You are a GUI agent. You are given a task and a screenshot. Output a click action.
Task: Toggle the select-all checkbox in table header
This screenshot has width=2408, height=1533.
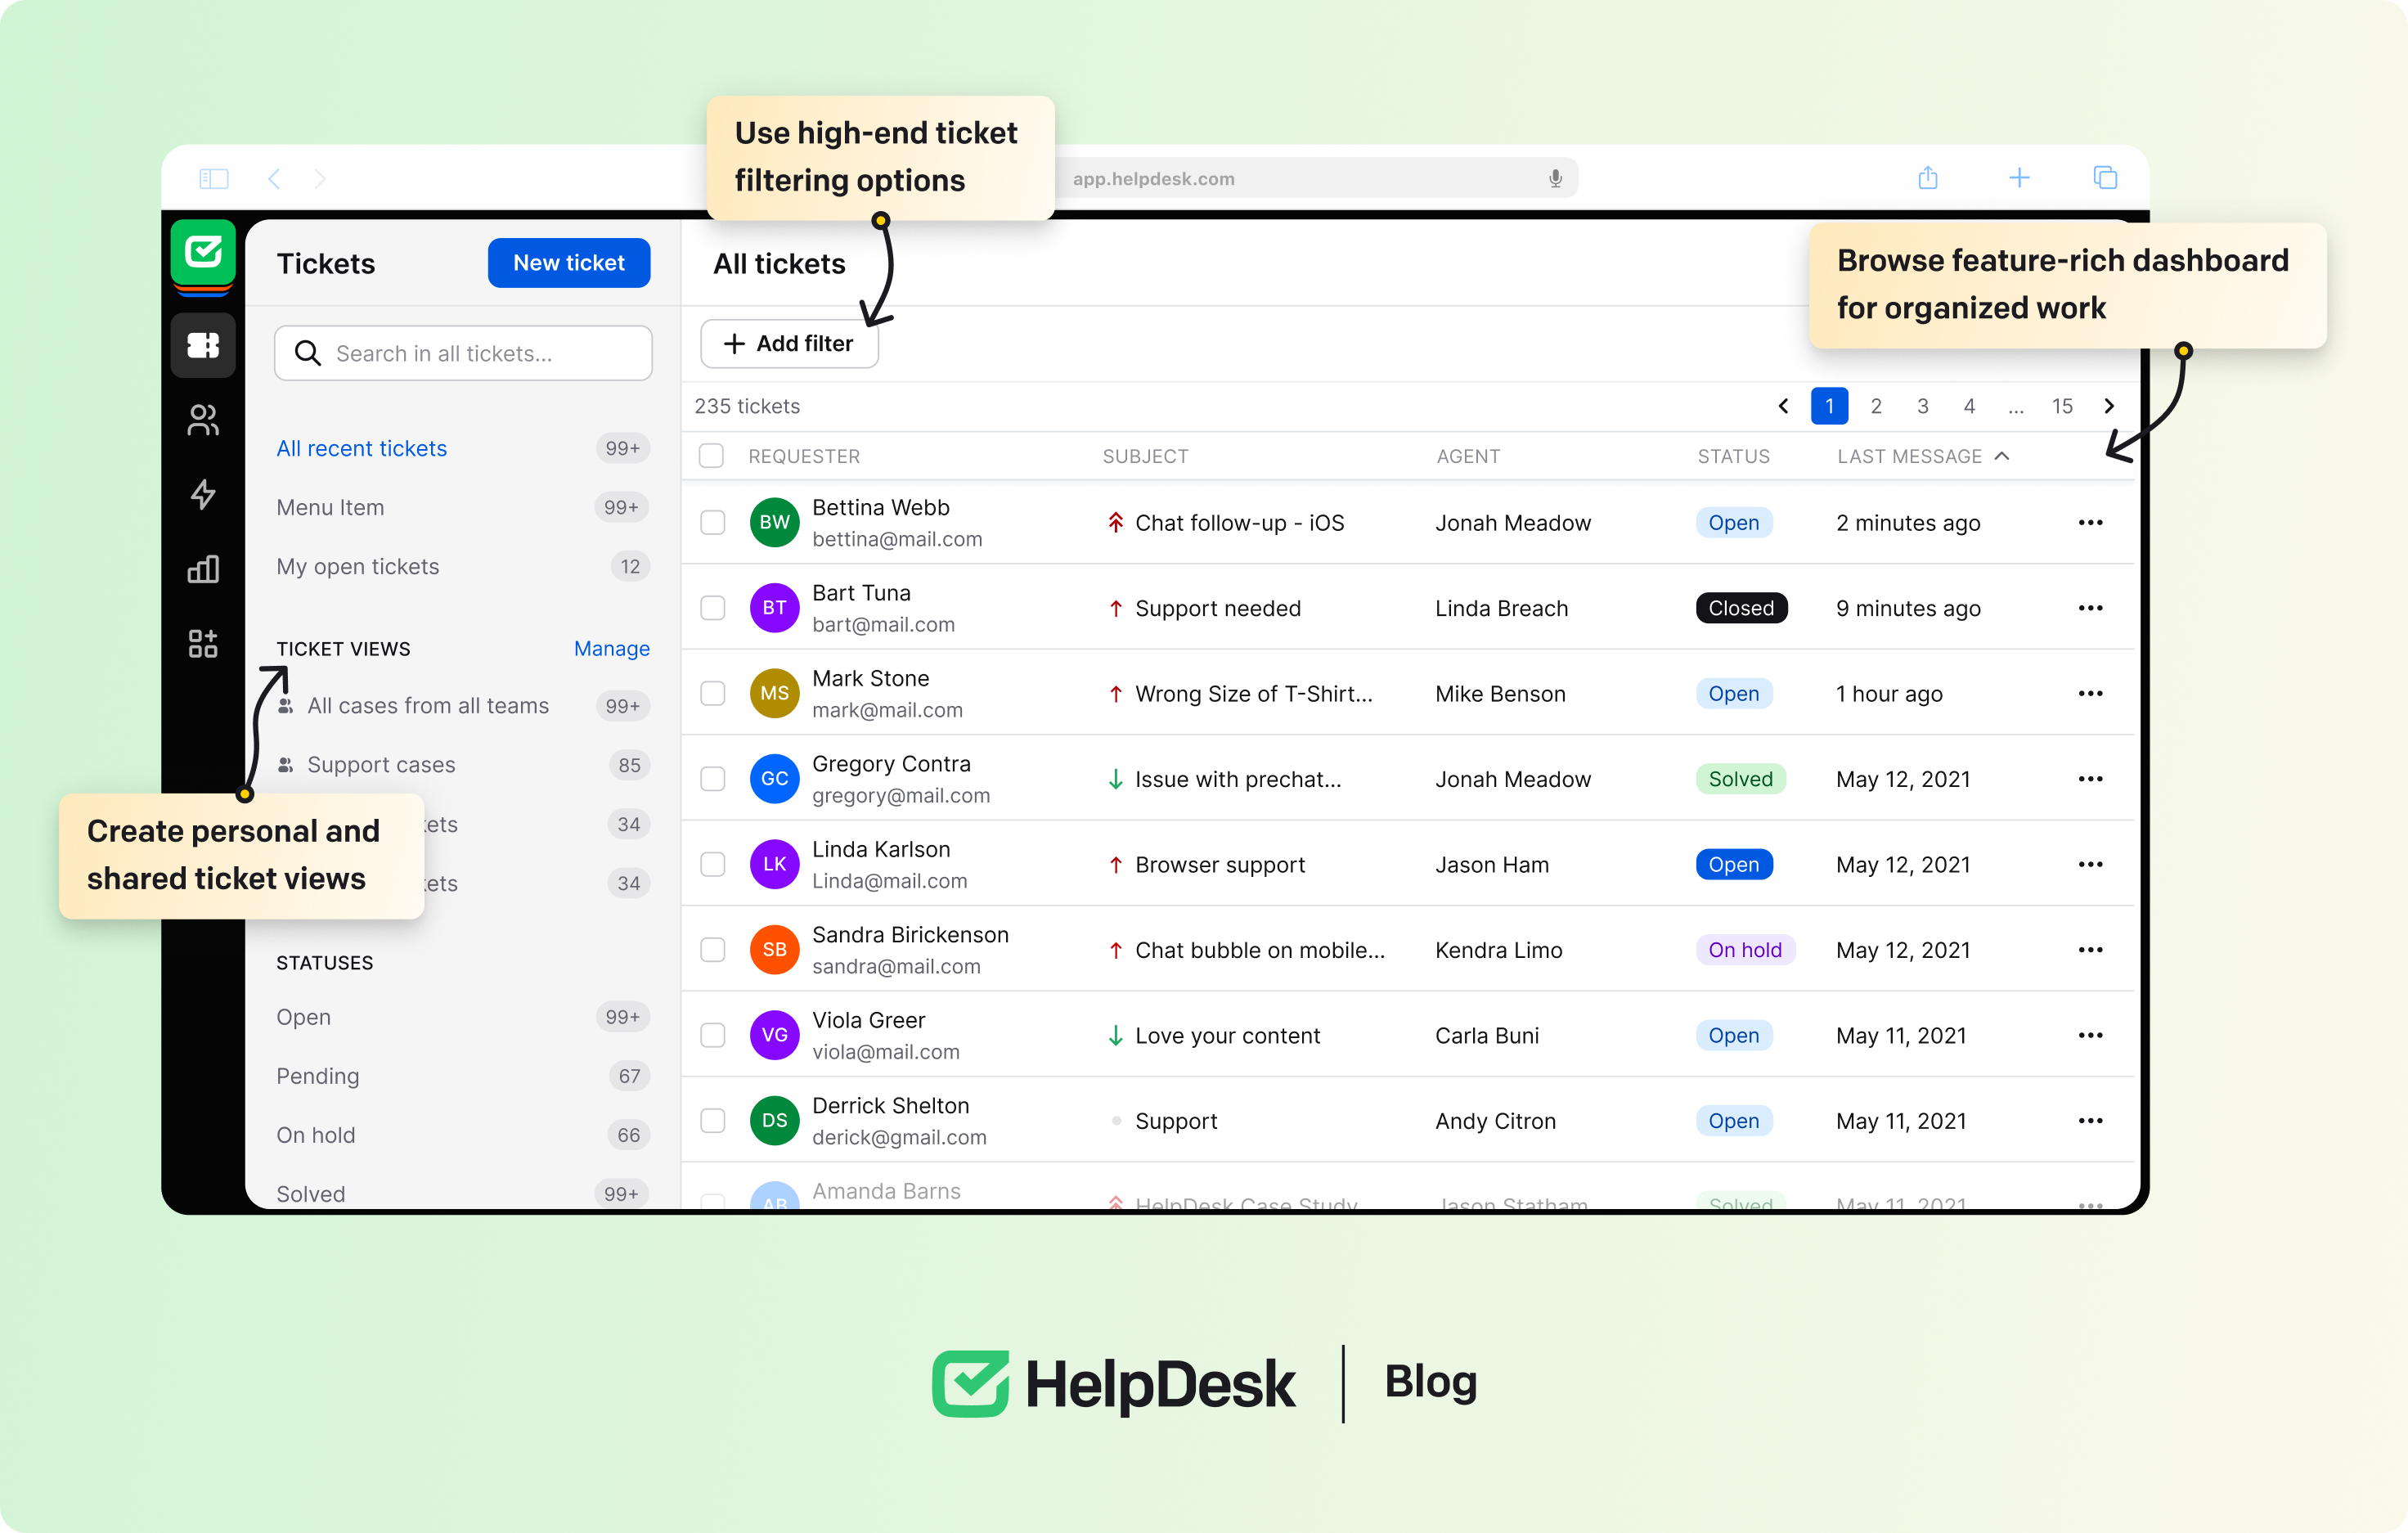click(x=711, y=456)
